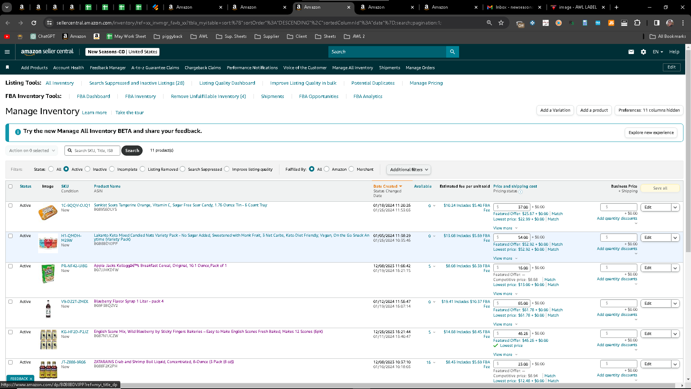Open the Supplier bookmarks folder

click(x=267, y=36)
